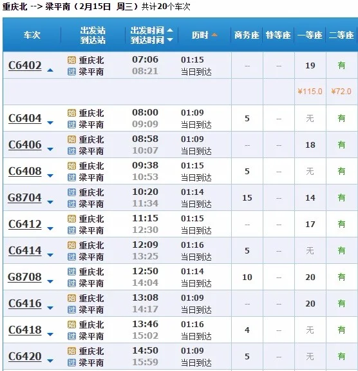Open train G8708 details link

(x=24, y=277)
